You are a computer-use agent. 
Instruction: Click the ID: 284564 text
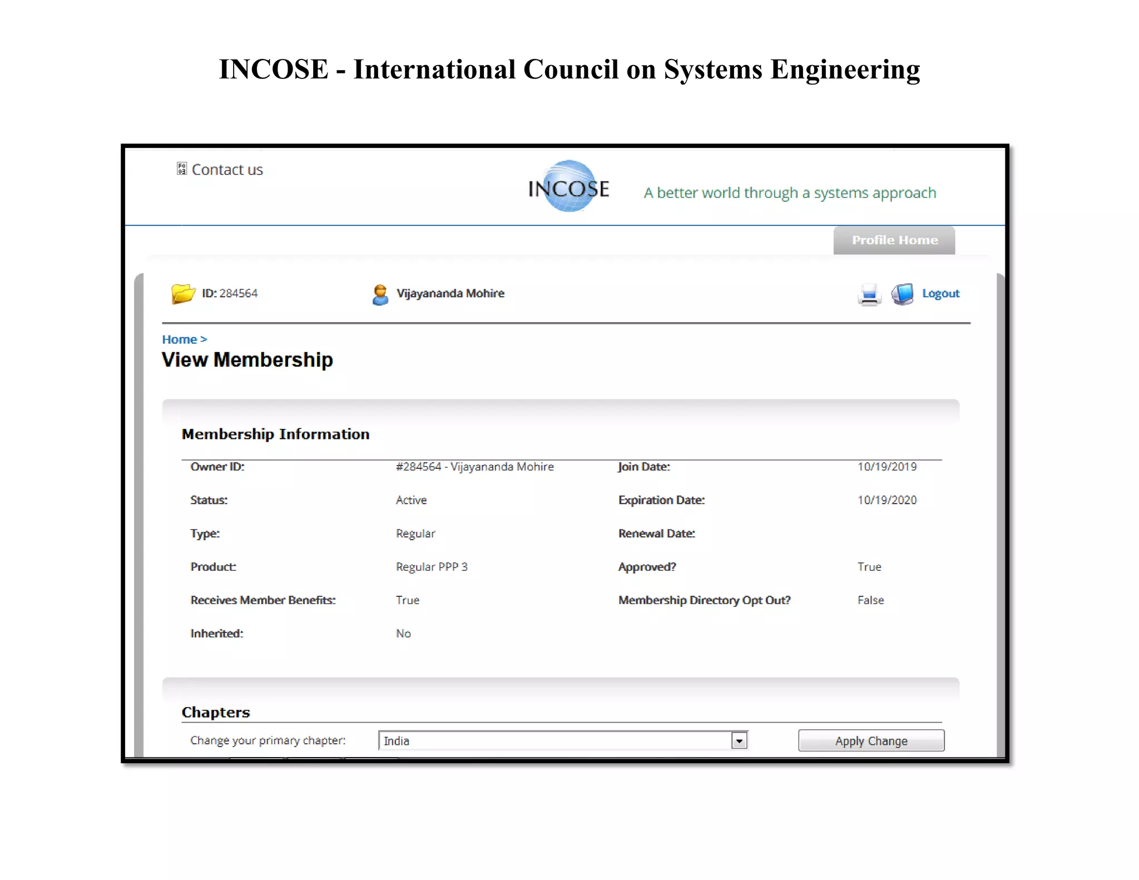(x=230, y=293)
